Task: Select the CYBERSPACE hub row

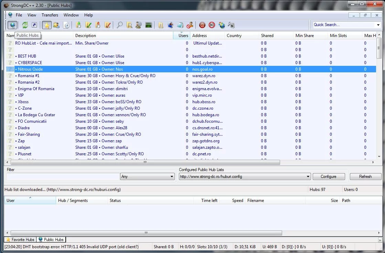Action: pos(191,63)
